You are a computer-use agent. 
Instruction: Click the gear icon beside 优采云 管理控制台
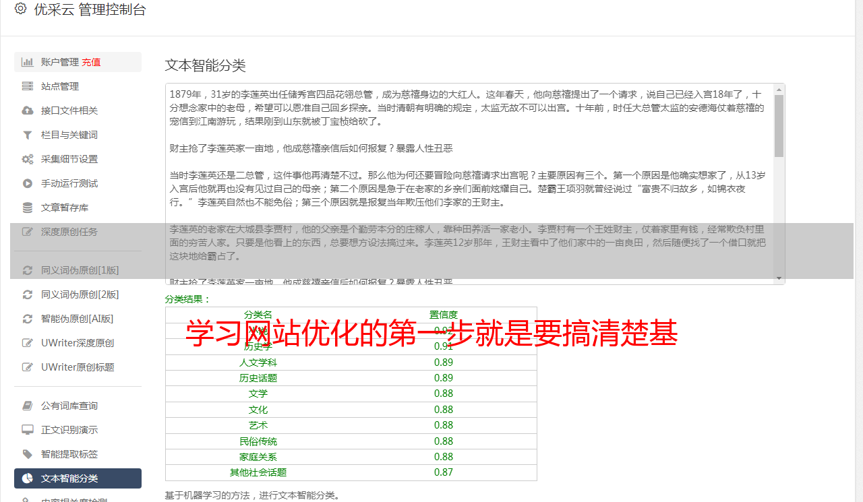click(x=20, y=9)
